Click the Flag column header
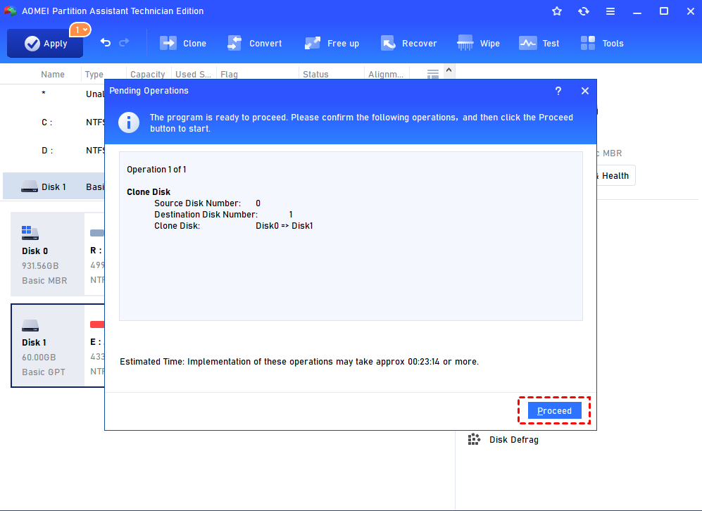Image resolution: width=702 pixels, height=511 pixels. (230, 75)
